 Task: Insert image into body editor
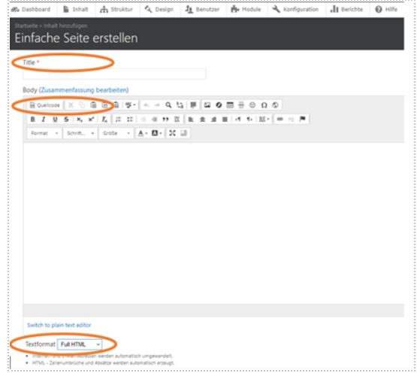click(207, 105)
